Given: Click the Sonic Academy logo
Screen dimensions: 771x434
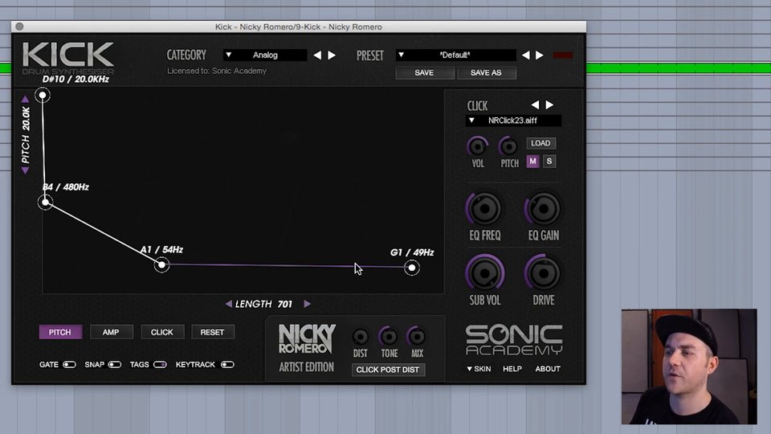Looking at the screenshot, I should tap(514, 340).
